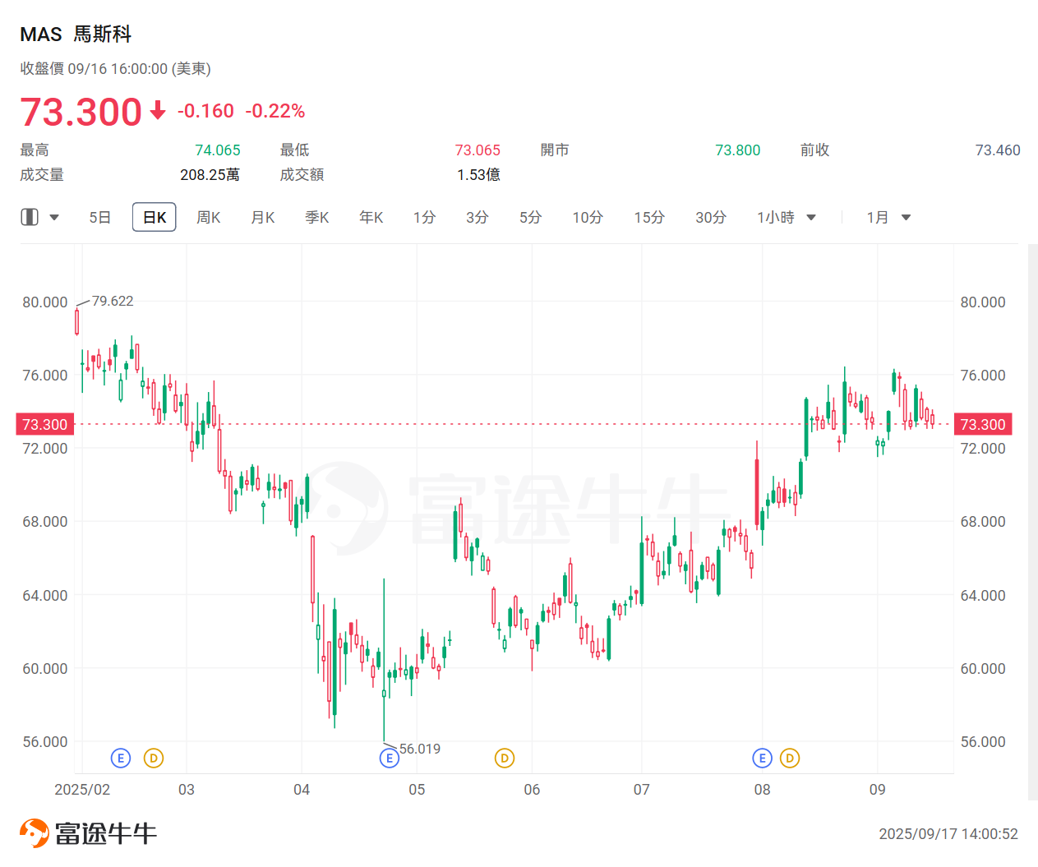Image resolution: width=1038 pixels, height=867 pixels.
Task: Select the 30分 interval tab
Action: point(711,218)
